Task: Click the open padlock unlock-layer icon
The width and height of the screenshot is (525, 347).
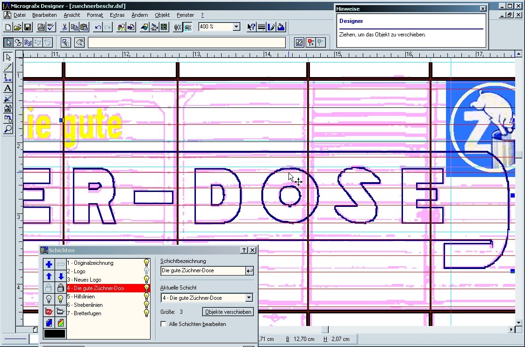Action: pos(61,288)
